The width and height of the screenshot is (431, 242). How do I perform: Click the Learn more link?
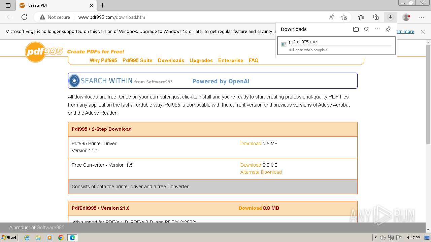[x=406, y=32]
